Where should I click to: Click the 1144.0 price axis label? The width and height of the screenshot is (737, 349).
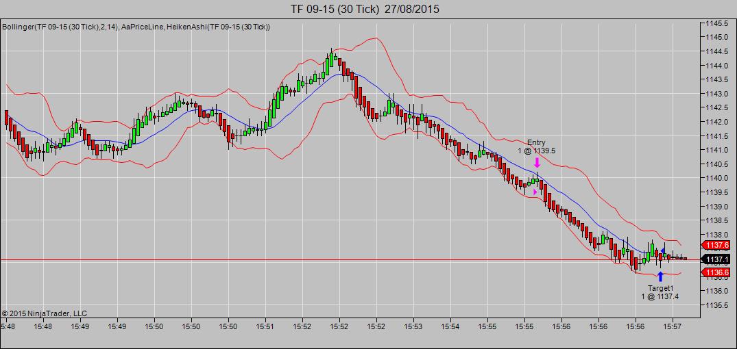[717, 65]
